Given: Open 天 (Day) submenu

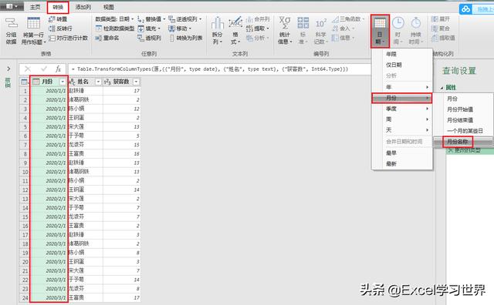Looking at the screenshot, I should pyautogui.click(x=402, y=130).
